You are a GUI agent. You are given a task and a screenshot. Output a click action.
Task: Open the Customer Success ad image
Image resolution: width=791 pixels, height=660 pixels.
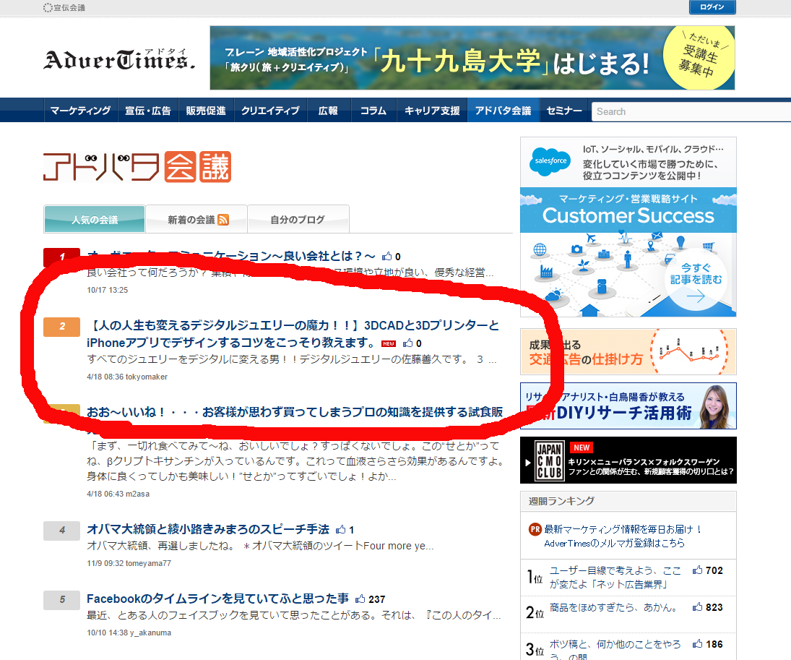tap(628, 227)
